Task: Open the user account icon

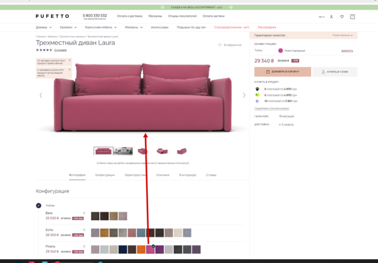Action: point(331,17)
